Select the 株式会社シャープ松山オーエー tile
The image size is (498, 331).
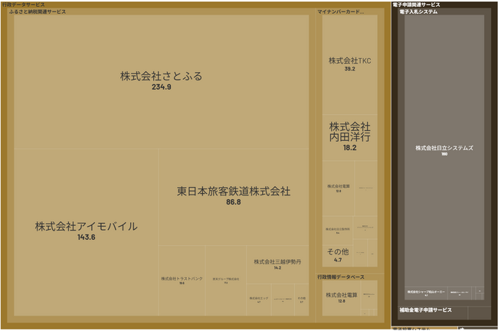point(425,293)
